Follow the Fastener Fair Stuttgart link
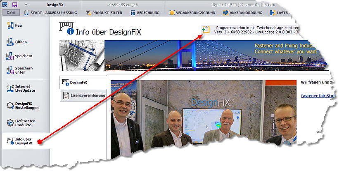The height and width of the screenshot is (171, 339). (x=318, y=96)
